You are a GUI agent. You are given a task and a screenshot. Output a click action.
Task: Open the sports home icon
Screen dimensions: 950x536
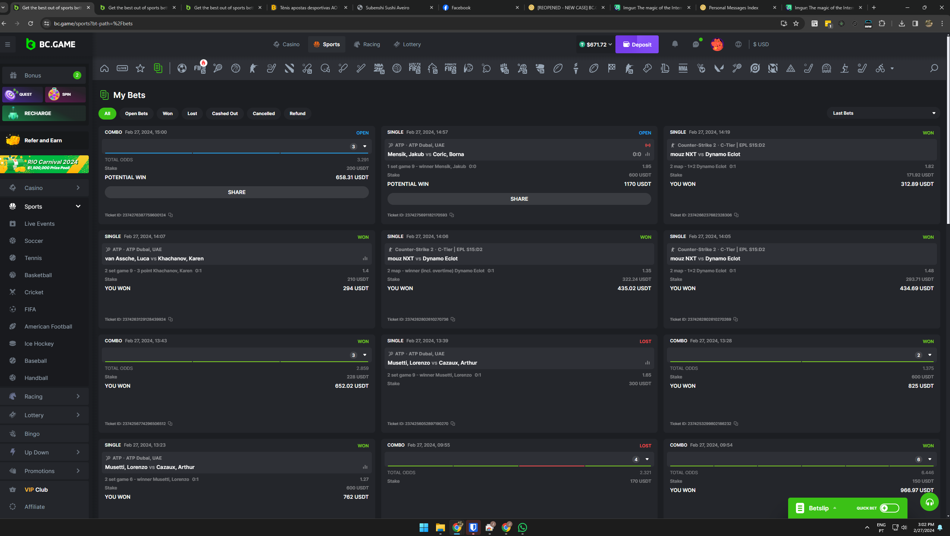(104, 68)
